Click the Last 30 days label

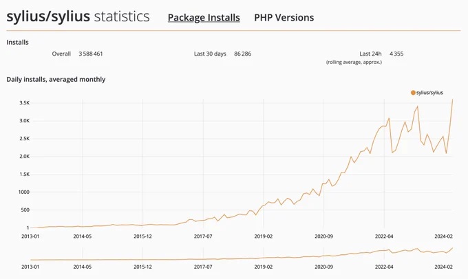pyautogui.click(x=210, y=54)
